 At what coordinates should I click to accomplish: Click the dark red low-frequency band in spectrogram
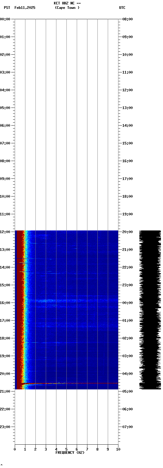pos(19,310)
